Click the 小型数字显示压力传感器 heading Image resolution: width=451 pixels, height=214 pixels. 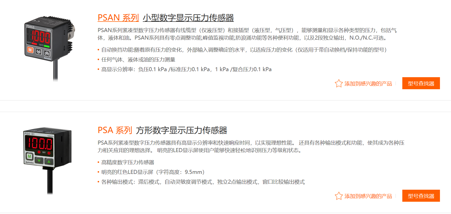coord(188,18)
